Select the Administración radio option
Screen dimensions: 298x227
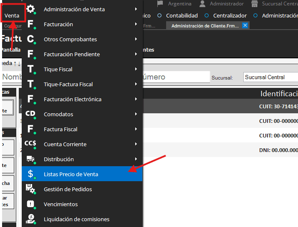[x=255, y=16]
